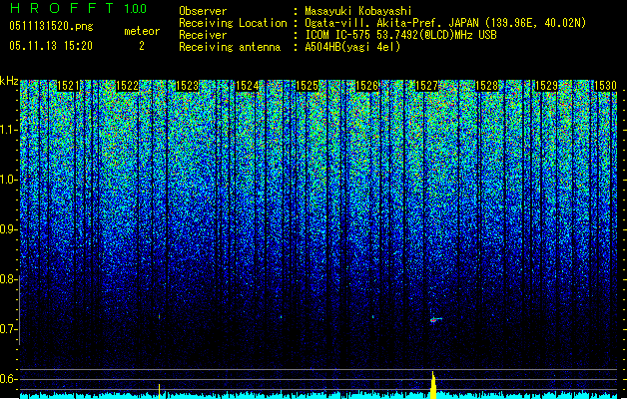Click the 0.6 kHz axis label
The width and height of the screenshot is (628, 399).
(9, 379)
